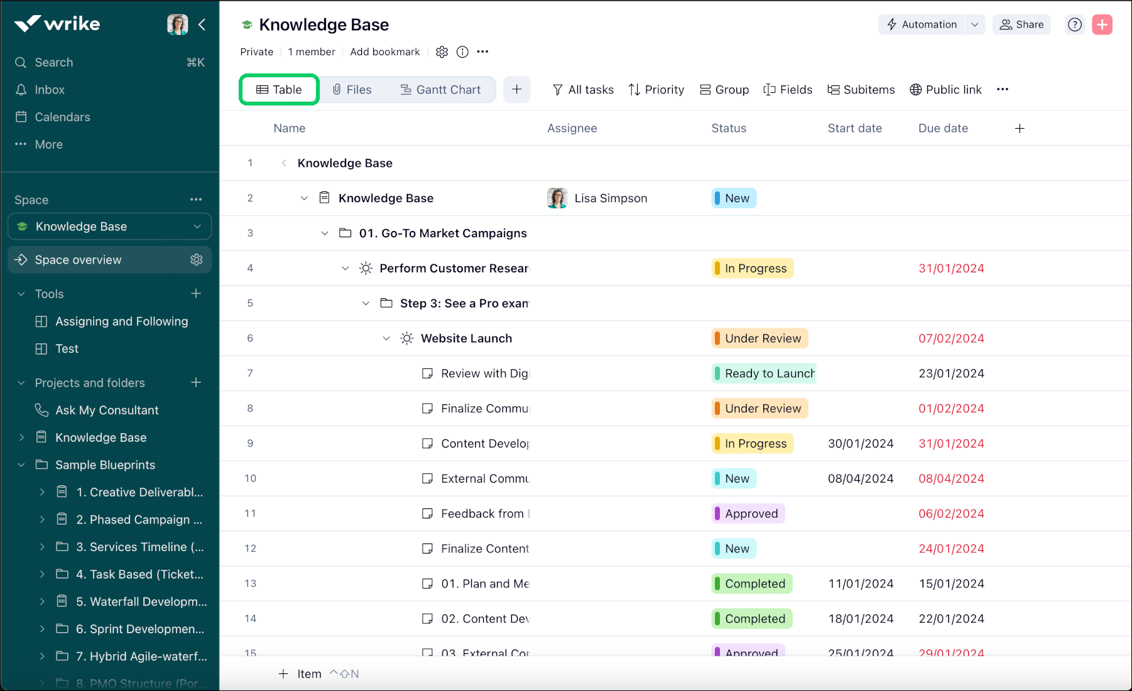Open the Fields toolbar option
1132x691 pixels.
click(788, 89)
